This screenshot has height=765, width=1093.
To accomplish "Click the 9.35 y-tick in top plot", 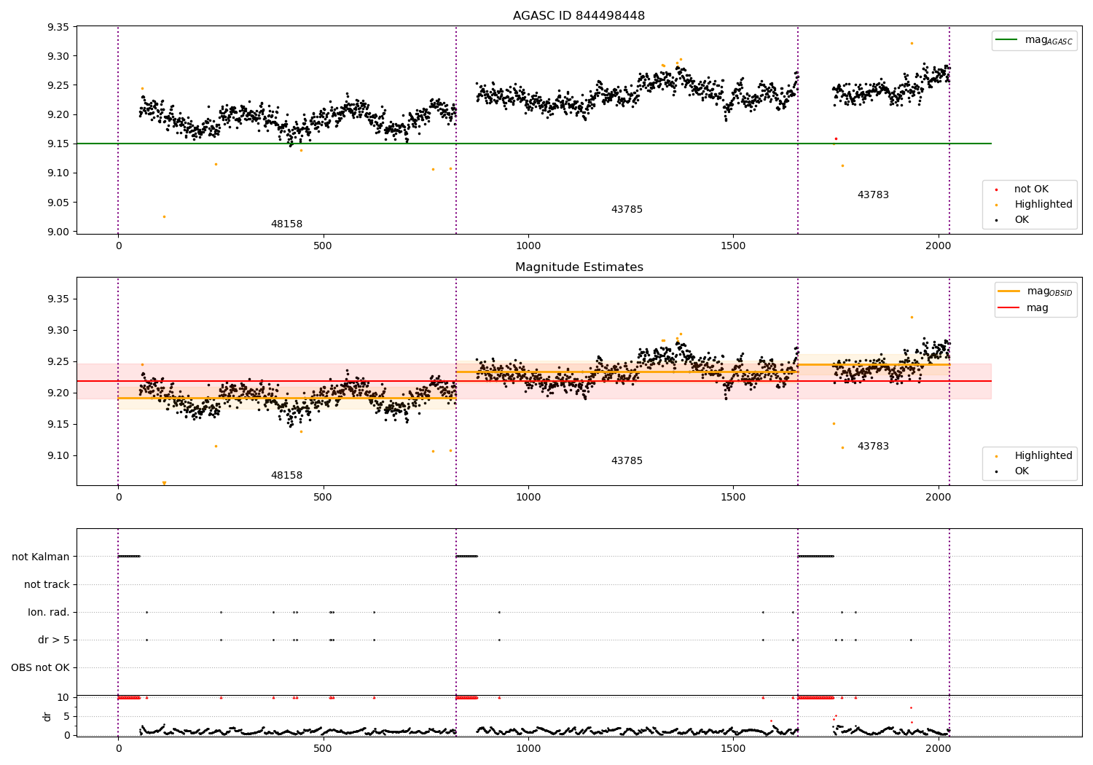I will (x=58, y=28).
